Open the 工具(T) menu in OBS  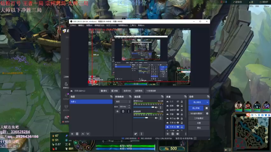[x=133, y=25]
